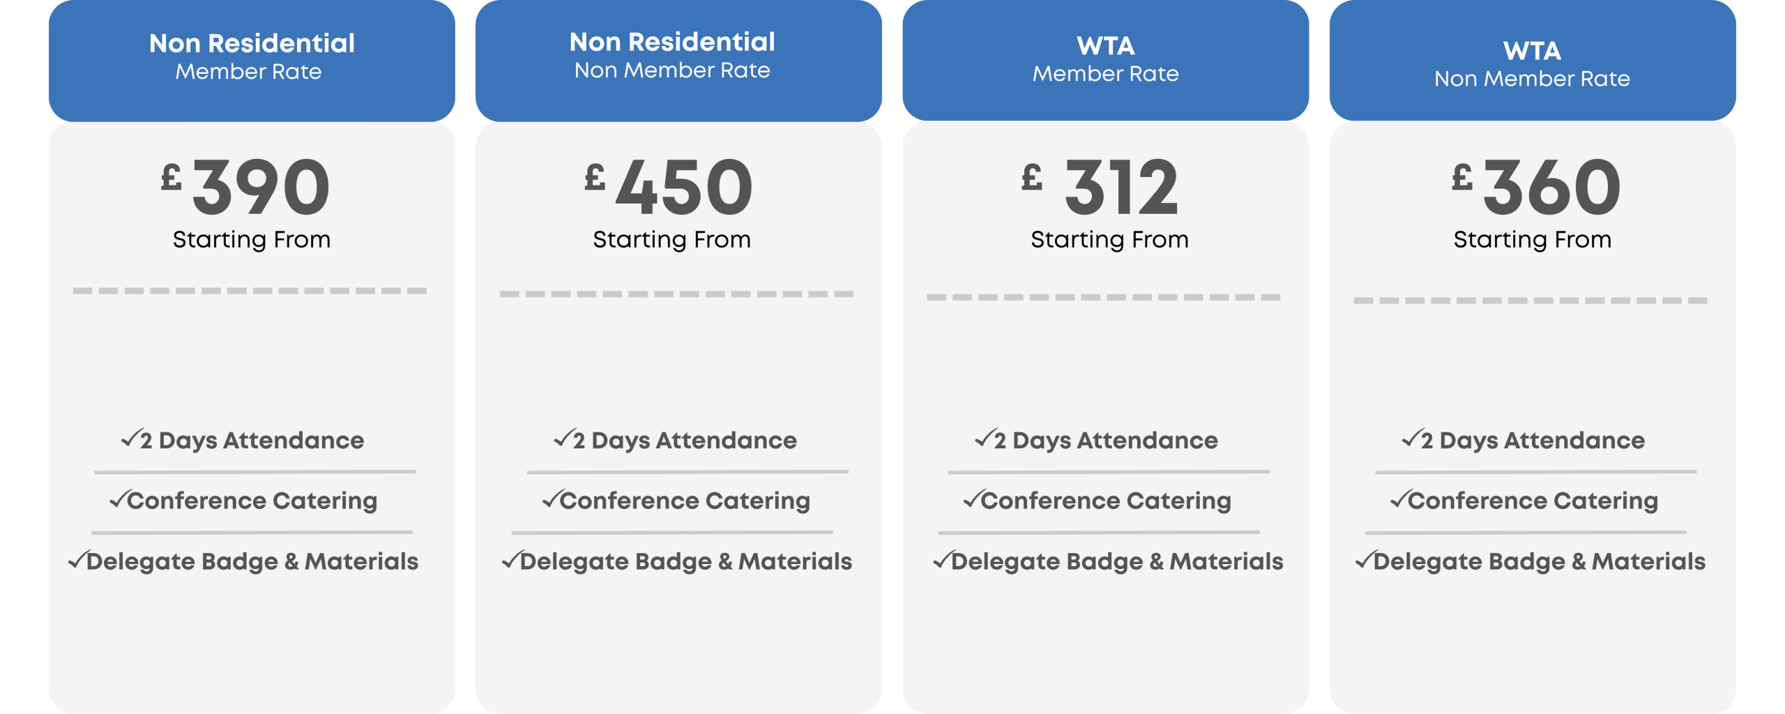Screen dimensions: 1785x714
Task: Click Delegate Badge & Materials under £450
Action: [685, 561]
